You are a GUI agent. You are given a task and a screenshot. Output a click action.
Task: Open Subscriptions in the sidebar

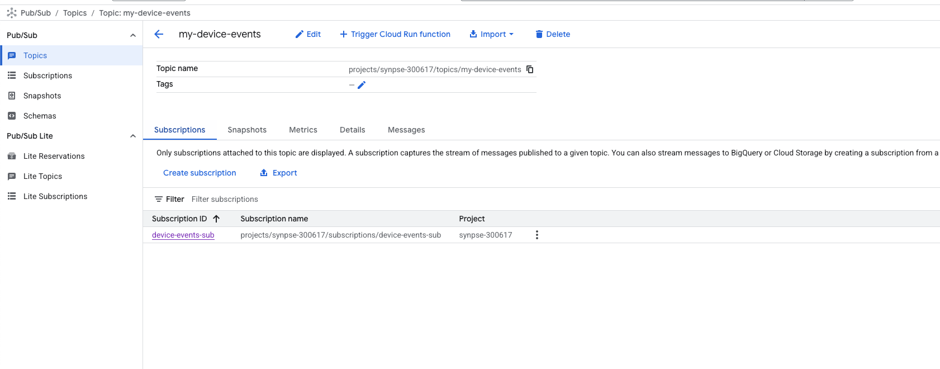coord(71,75)
